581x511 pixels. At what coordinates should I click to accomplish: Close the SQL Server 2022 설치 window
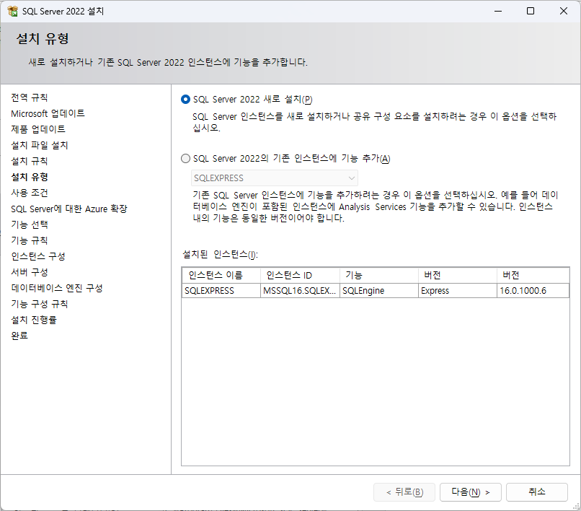pyautogui.click(x=564, y=11)
